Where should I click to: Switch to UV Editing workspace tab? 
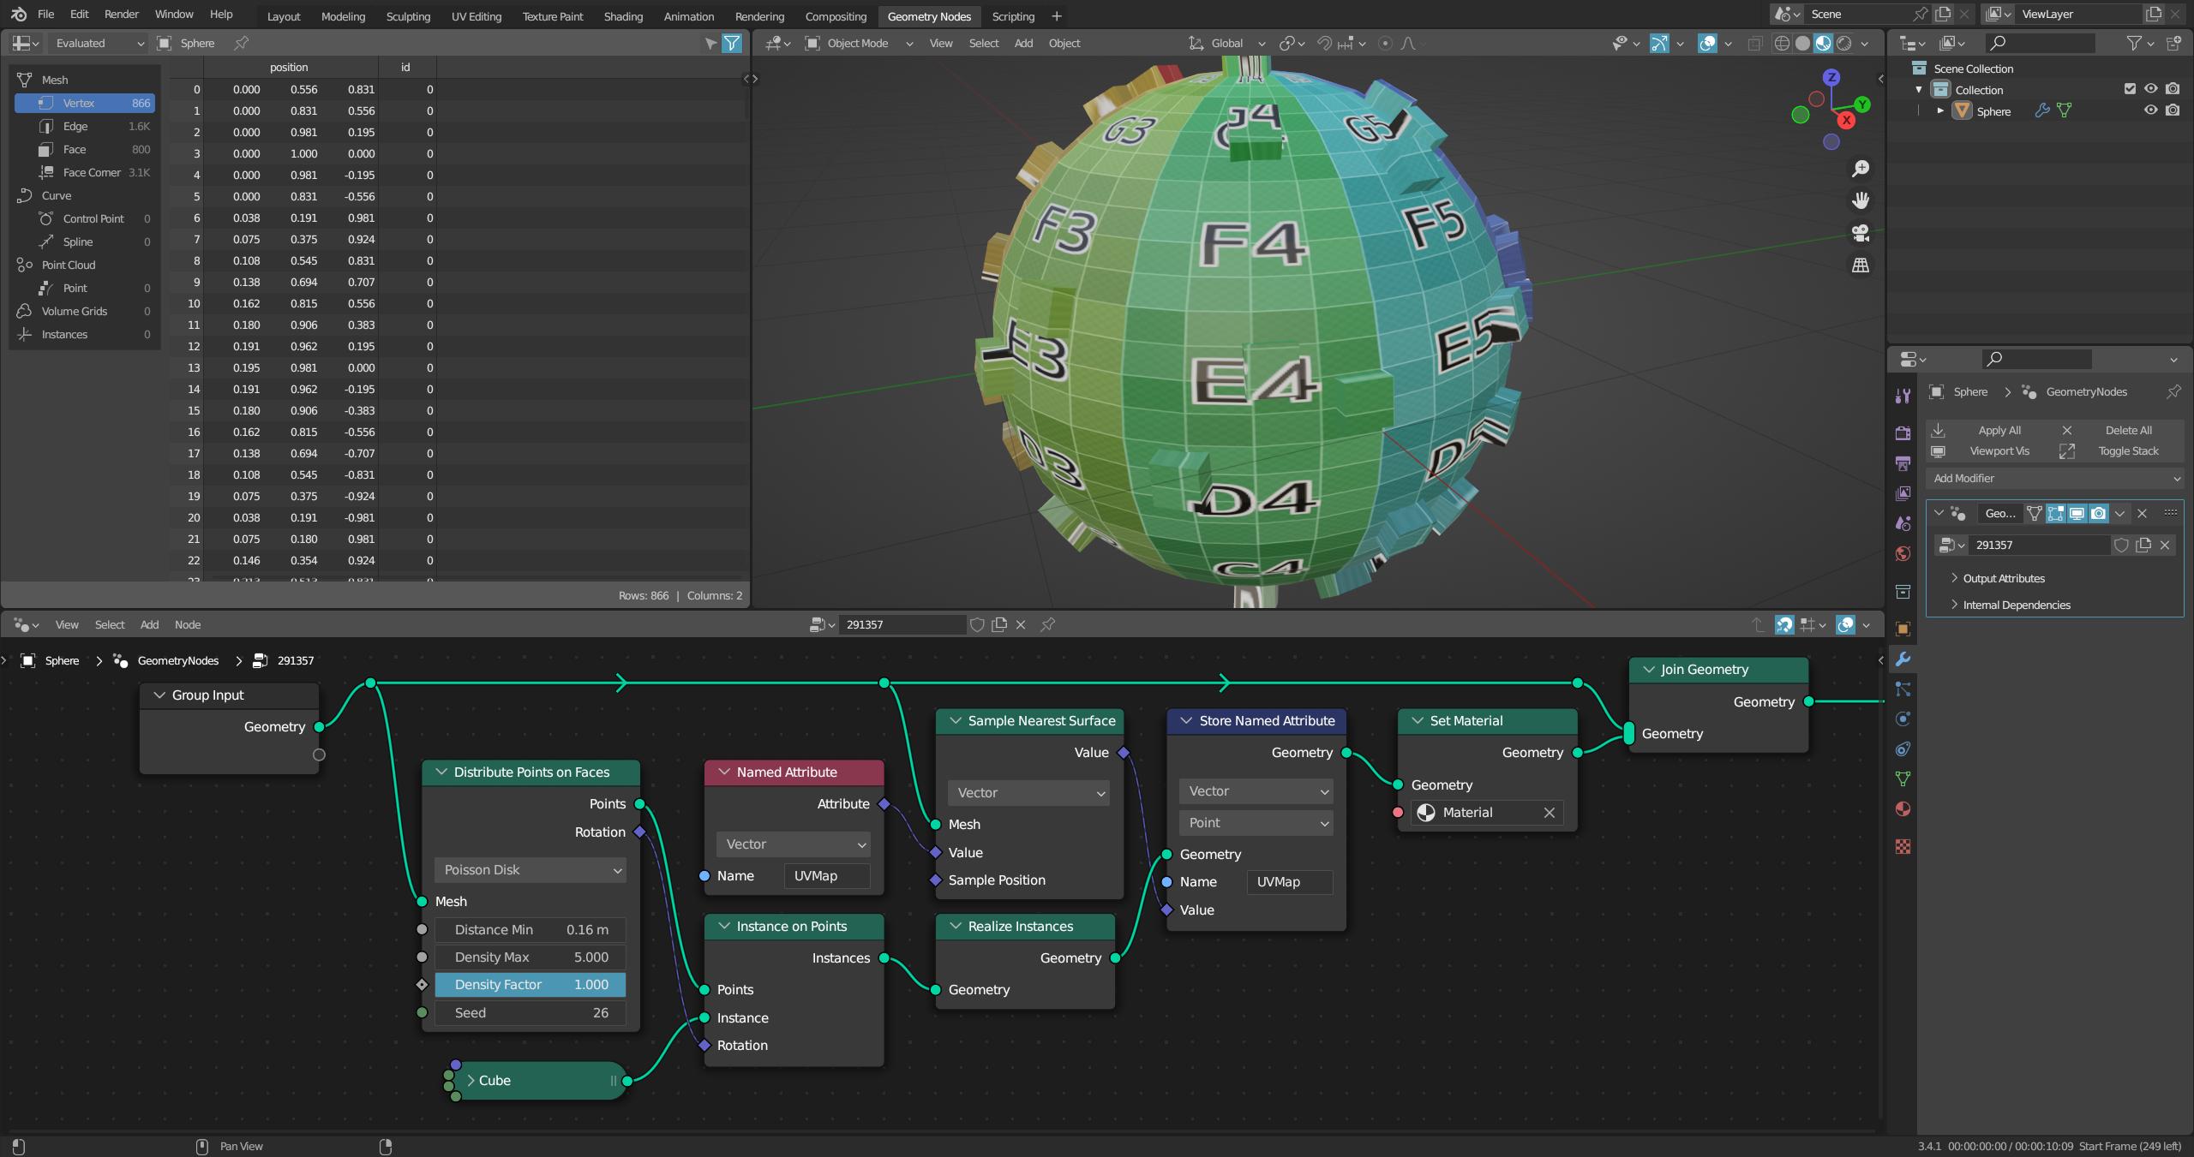pos(477,16)
